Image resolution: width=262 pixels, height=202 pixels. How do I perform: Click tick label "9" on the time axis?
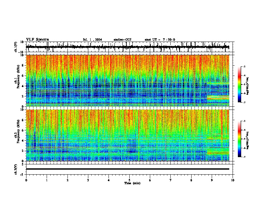tap(212, 180)
